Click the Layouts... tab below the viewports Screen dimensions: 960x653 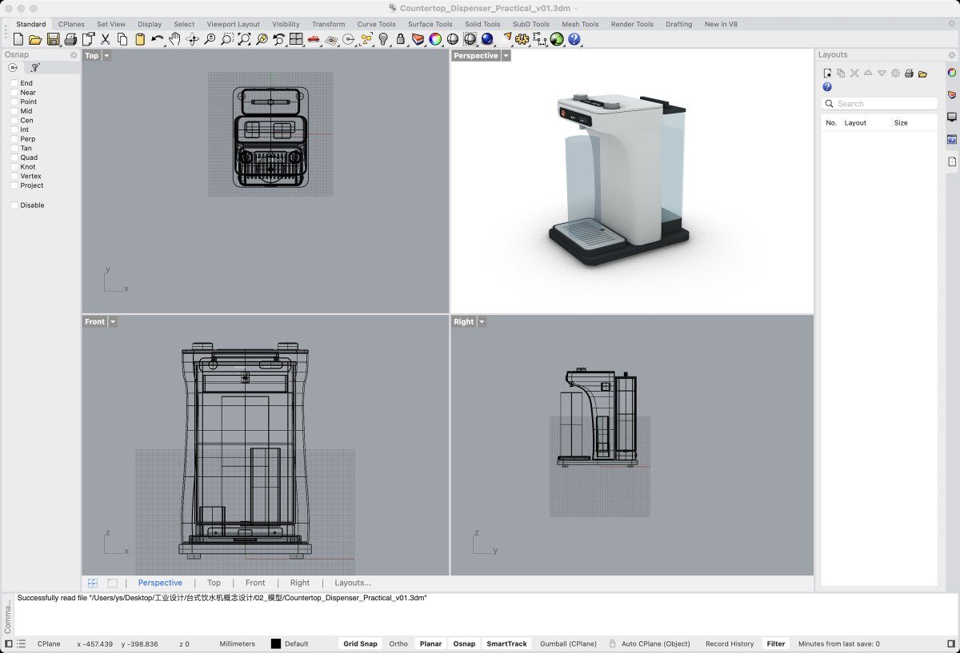tap(353, 583)
